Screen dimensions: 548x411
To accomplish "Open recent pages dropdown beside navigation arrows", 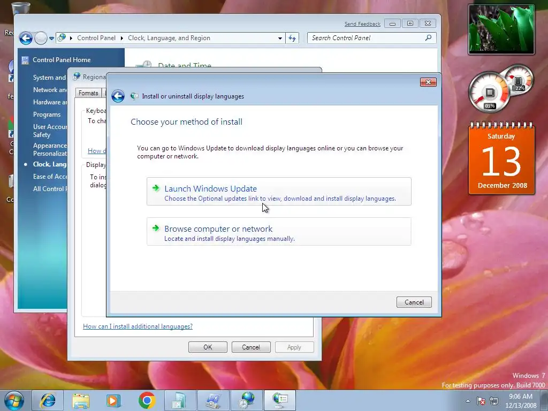I will tap(51, 39).
